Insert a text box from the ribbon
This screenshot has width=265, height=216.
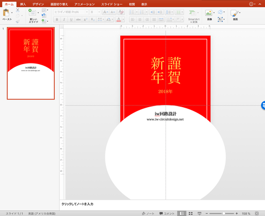tap(220, 19)
